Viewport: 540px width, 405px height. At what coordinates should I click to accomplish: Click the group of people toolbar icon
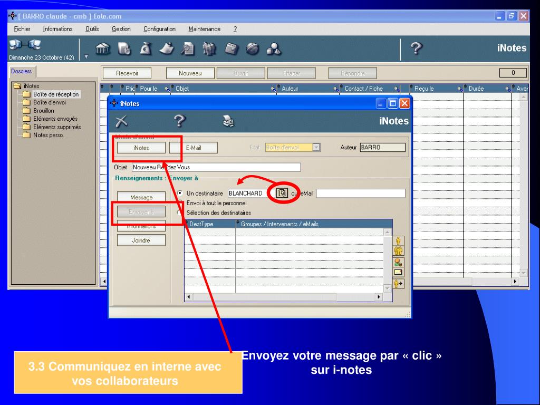[x=209, y=49]
